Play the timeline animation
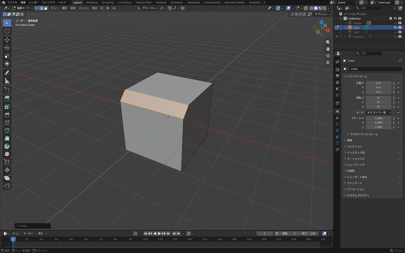The width and height of the screenshot is (405, 253). point(159,233)
